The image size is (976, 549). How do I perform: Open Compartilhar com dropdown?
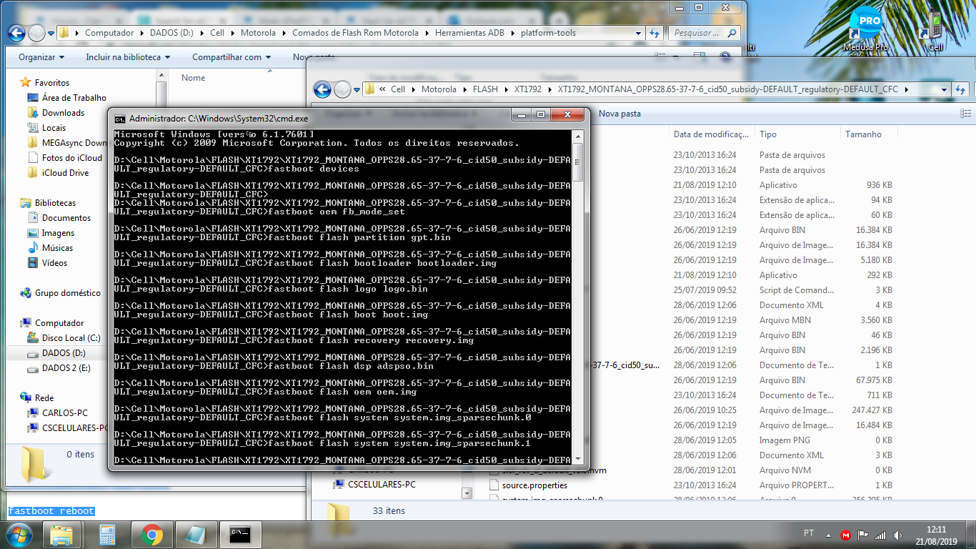click(x=231, y=57)
